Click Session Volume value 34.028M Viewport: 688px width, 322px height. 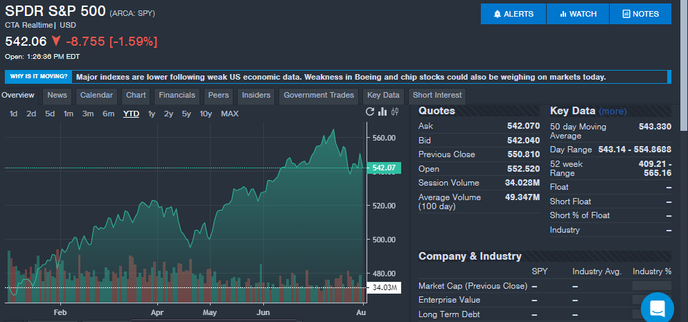(x=522, y=183)
